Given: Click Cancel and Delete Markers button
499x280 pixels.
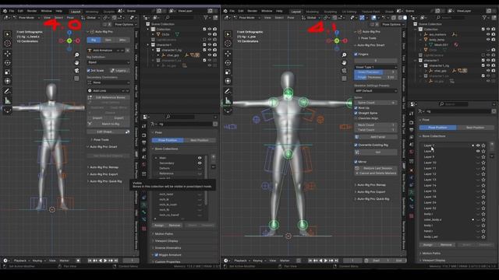Looking at the screenshot, I should (376, 173).
